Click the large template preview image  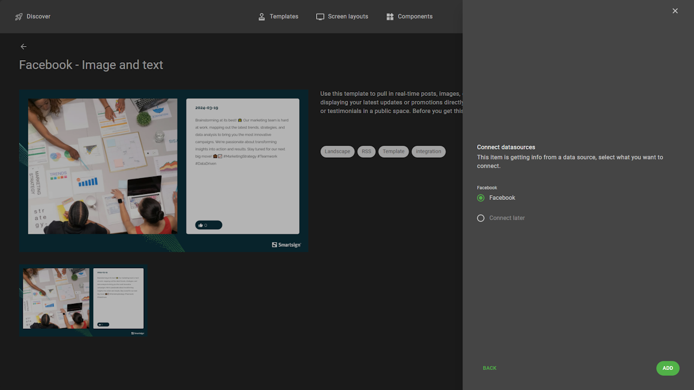tap(164, 171)
